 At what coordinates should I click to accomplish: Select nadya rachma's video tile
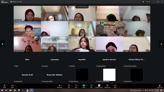click(55, 14)
